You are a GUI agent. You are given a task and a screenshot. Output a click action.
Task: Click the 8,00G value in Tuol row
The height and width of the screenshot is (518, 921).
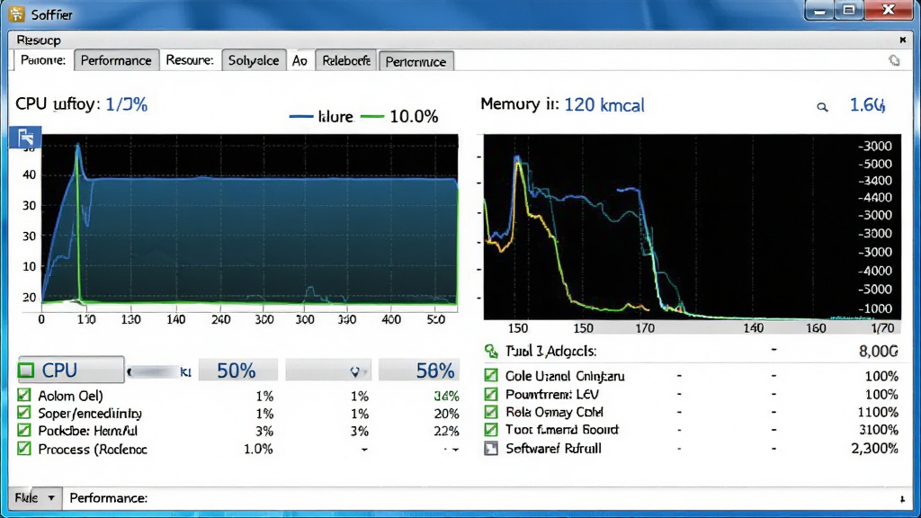point(878,352)
